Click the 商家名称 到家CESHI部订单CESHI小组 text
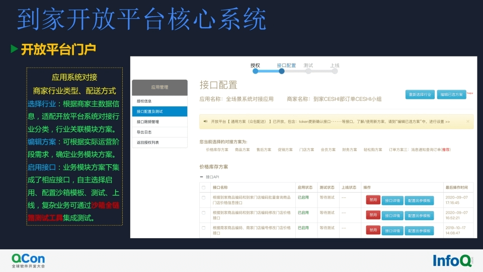The width and height of the screenshot is (483, 272). click(334, 99)
